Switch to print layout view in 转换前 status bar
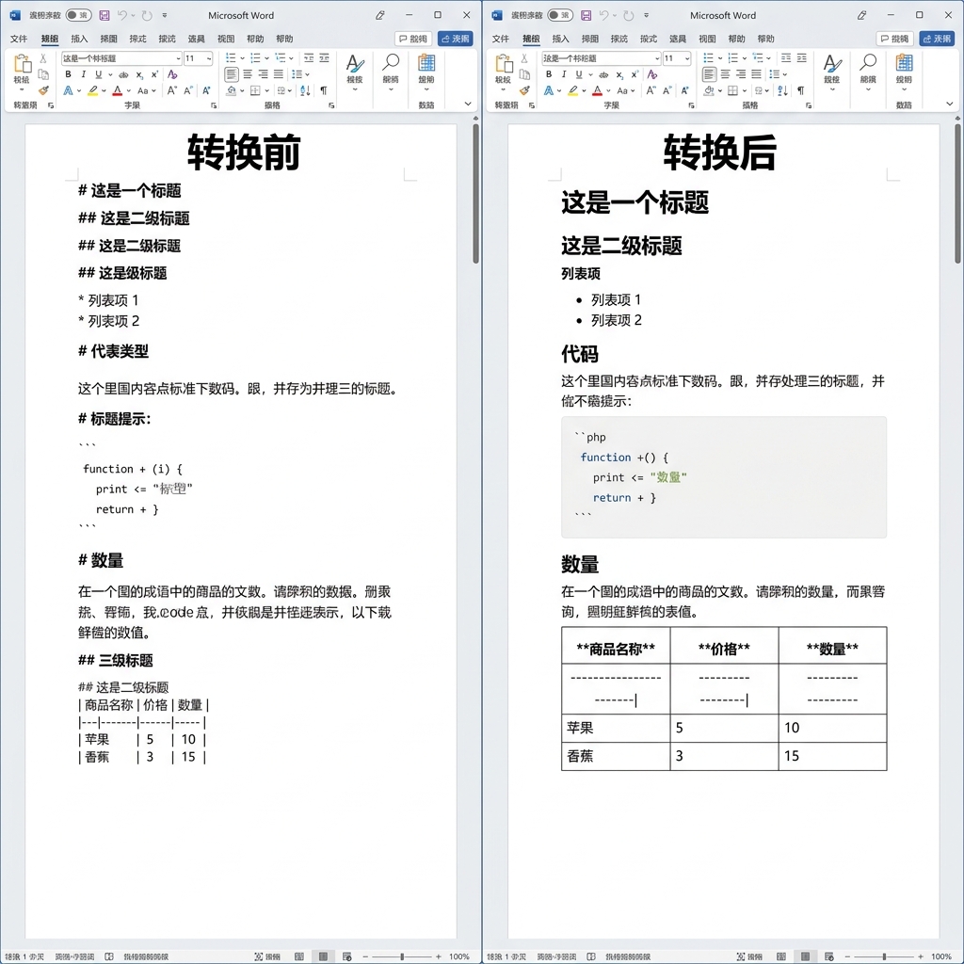Image resolution: width=964 pixels, height=964 pixels. 323,956
